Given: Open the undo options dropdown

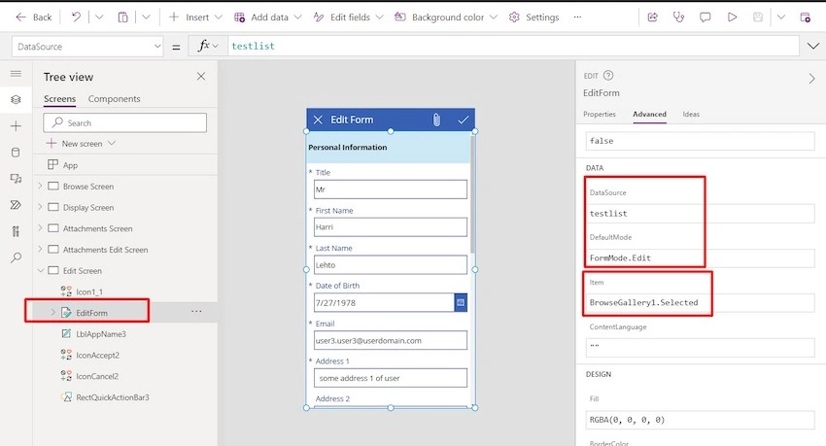Looking at the screenshot, I should click(x=99, y=17).
